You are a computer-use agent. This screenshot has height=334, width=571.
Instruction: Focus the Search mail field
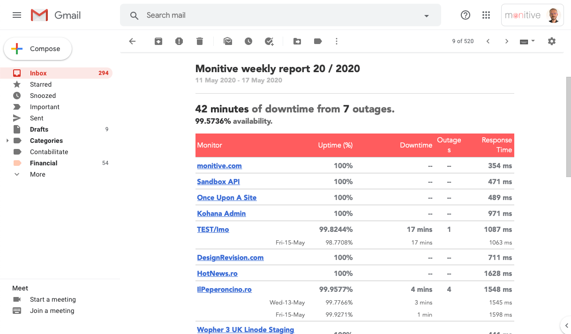pos(280,15)
